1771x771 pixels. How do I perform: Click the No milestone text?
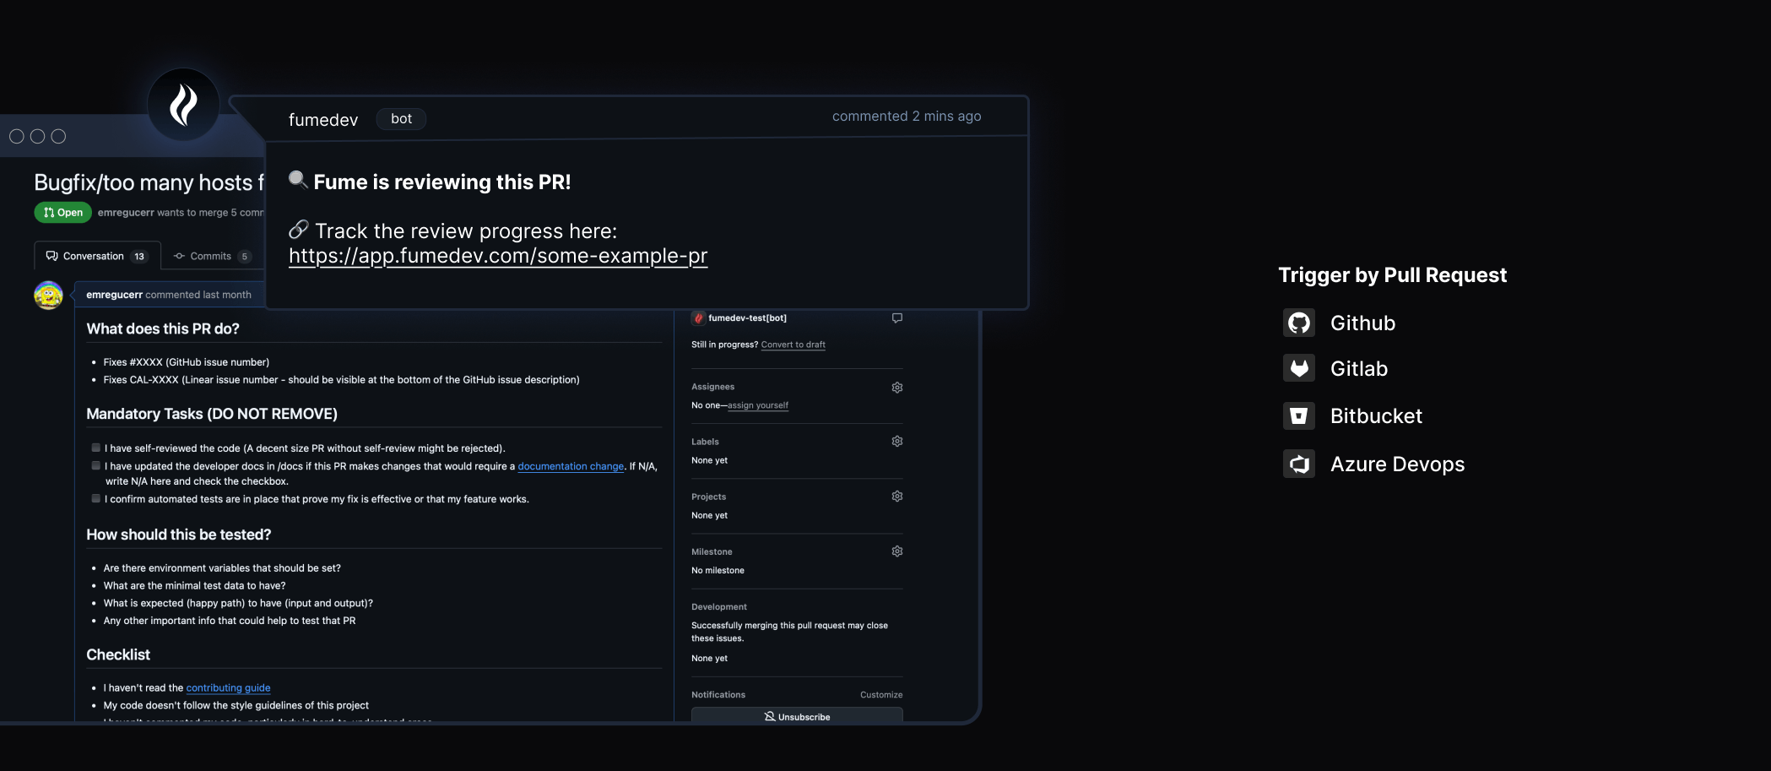(x=718, y=571)
